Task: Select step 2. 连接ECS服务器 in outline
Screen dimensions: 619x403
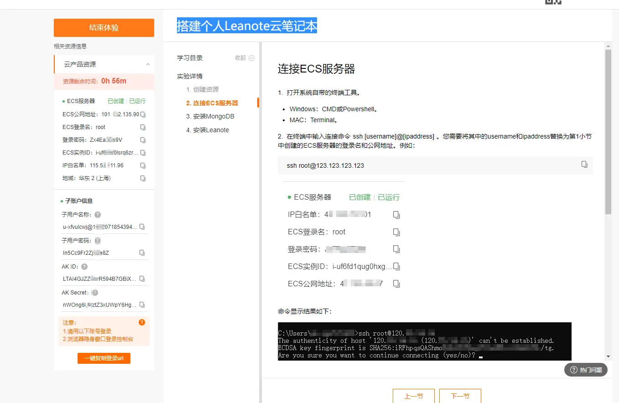Action: point(212,103)
